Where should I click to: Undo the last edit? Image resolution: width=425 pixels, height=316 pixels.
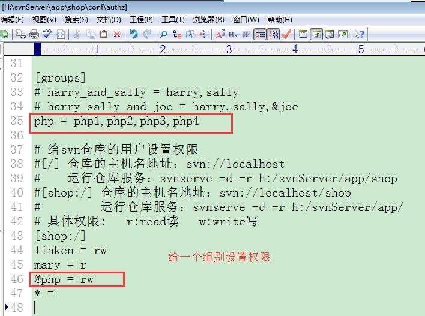click(134, 34)
